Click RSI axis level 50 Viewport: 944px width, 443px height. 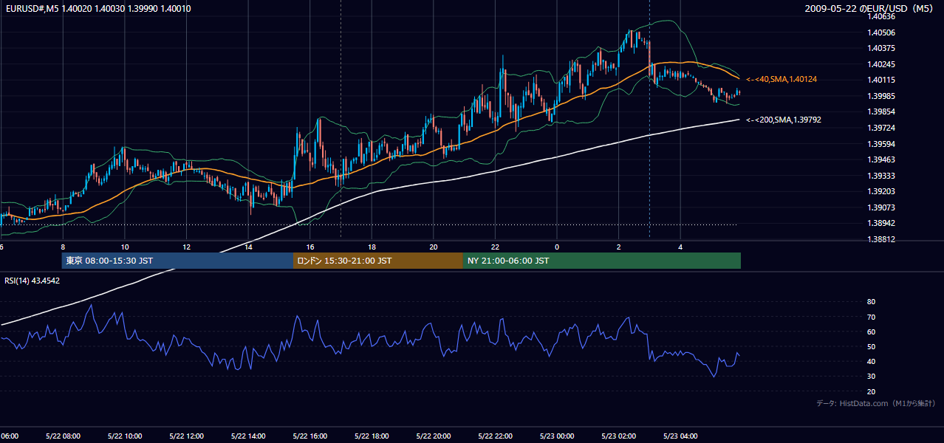click(871, 346)
